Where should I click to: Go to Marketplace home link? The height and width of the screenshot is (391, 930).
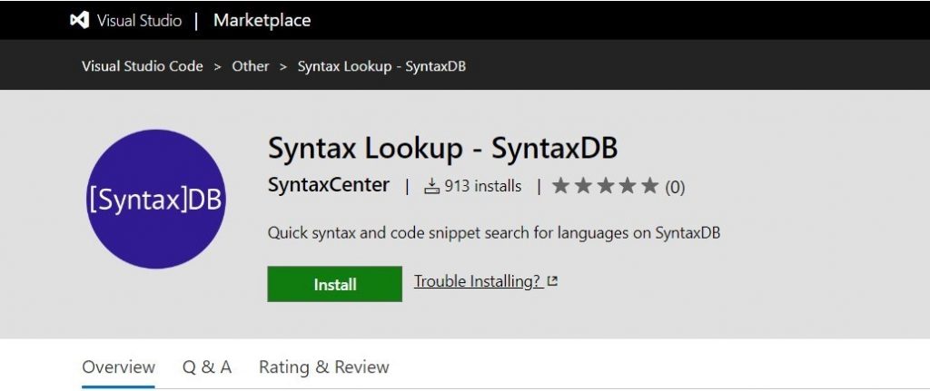coord(262,20)
